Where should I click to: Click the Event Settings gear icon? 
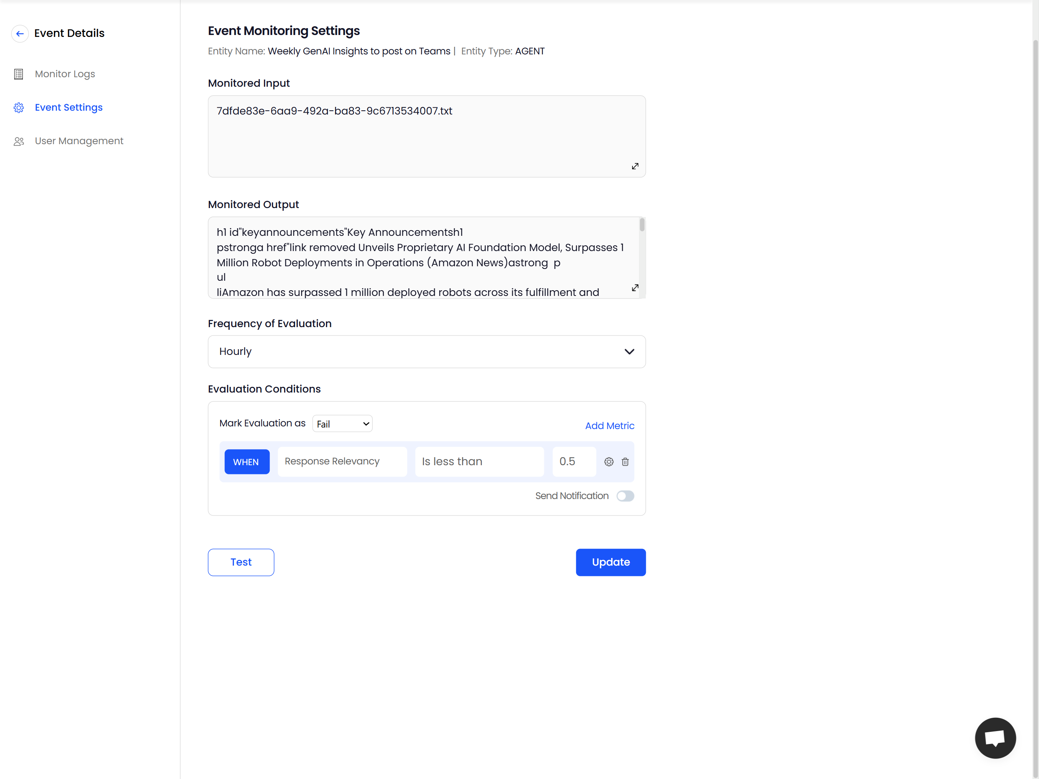click(x=19, y=108)
